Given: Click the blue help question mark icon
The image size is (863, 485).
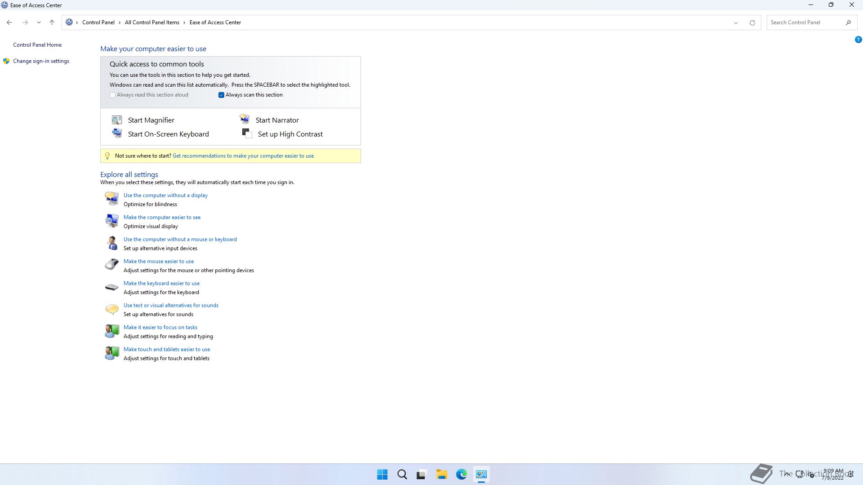Looking at the screenshot, I should (x=858, y=40).
